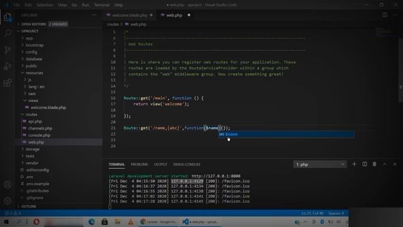
Task: Split the terminal panel
Action: 365,164
